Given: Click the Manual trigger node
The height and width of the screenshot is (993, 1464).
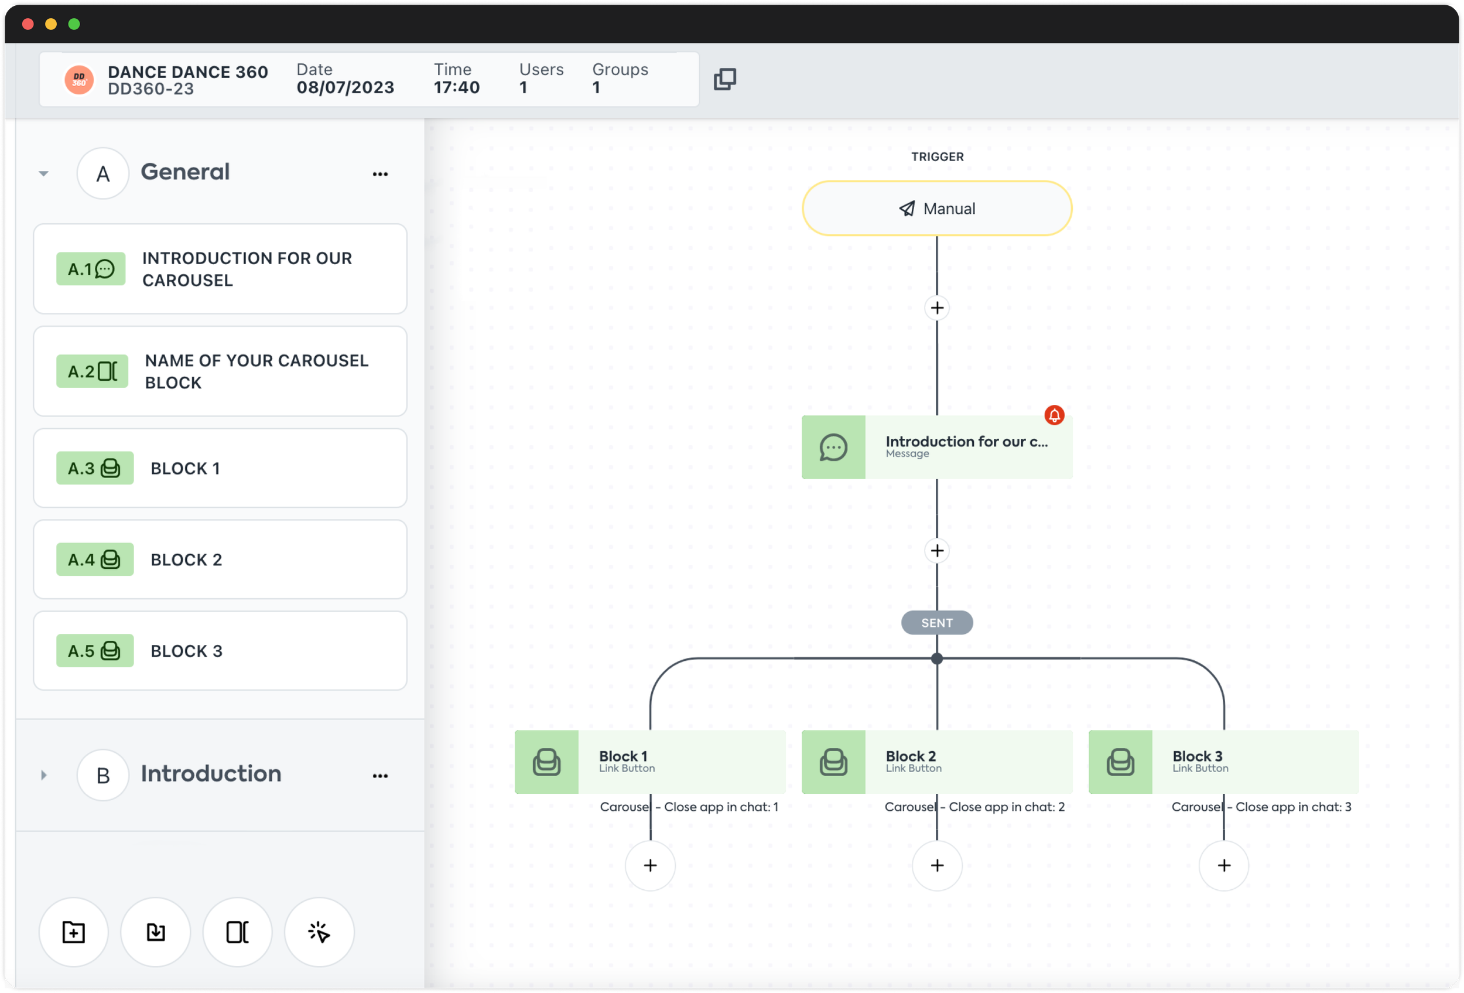Looking at the screenshot, I should (x=938, y=209).
